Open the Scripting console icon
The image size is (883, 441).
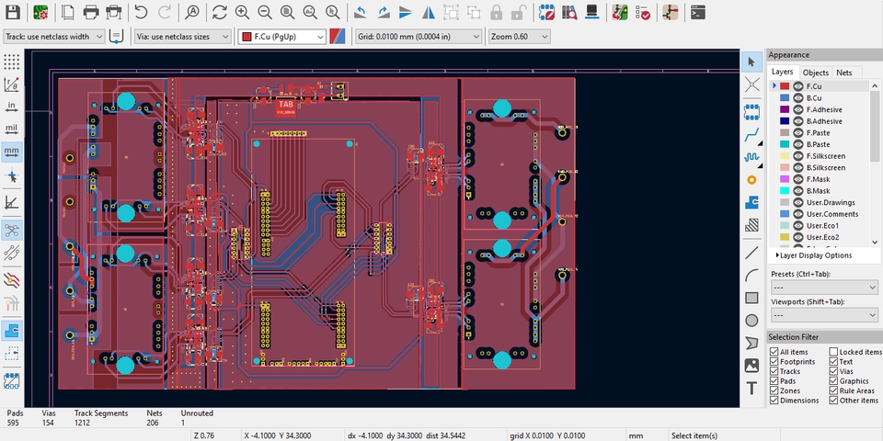pos(698,12)
